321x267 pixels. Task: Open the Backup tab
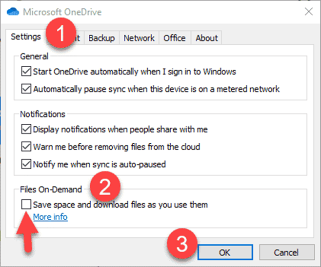pos(101,38)
